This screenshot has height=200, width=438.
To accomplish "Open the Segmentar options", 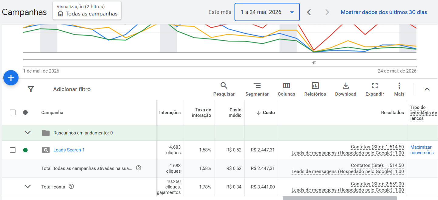I will tap(257, 89).
